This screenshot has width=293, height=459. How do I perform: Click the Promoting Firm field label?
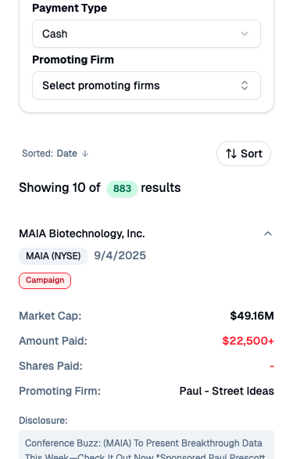click(x=73, y=60)
